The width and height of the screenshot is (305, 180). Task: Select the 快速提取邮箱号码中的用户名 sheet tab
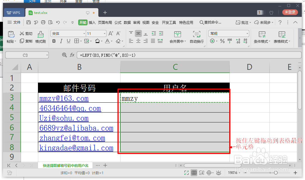point(65,165)
